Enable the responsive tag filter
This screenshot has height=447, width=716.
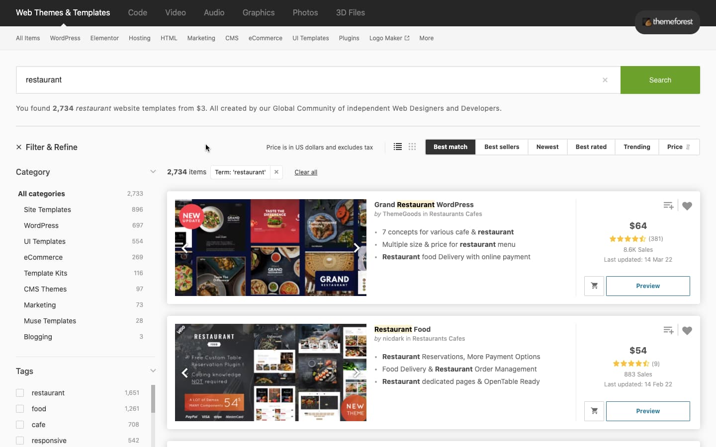20,440
